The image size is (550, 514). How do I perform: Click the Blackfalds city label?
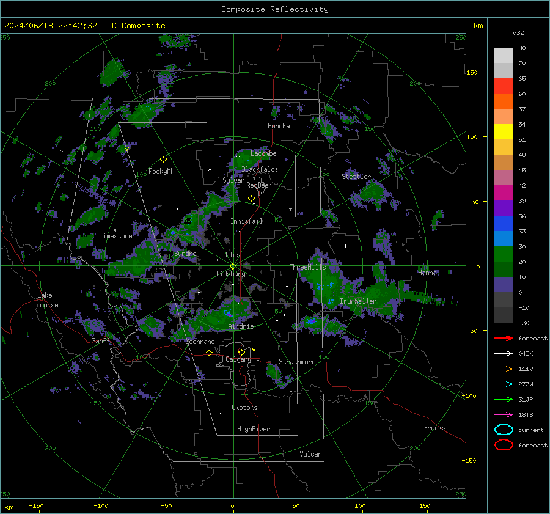click(260, 169)
